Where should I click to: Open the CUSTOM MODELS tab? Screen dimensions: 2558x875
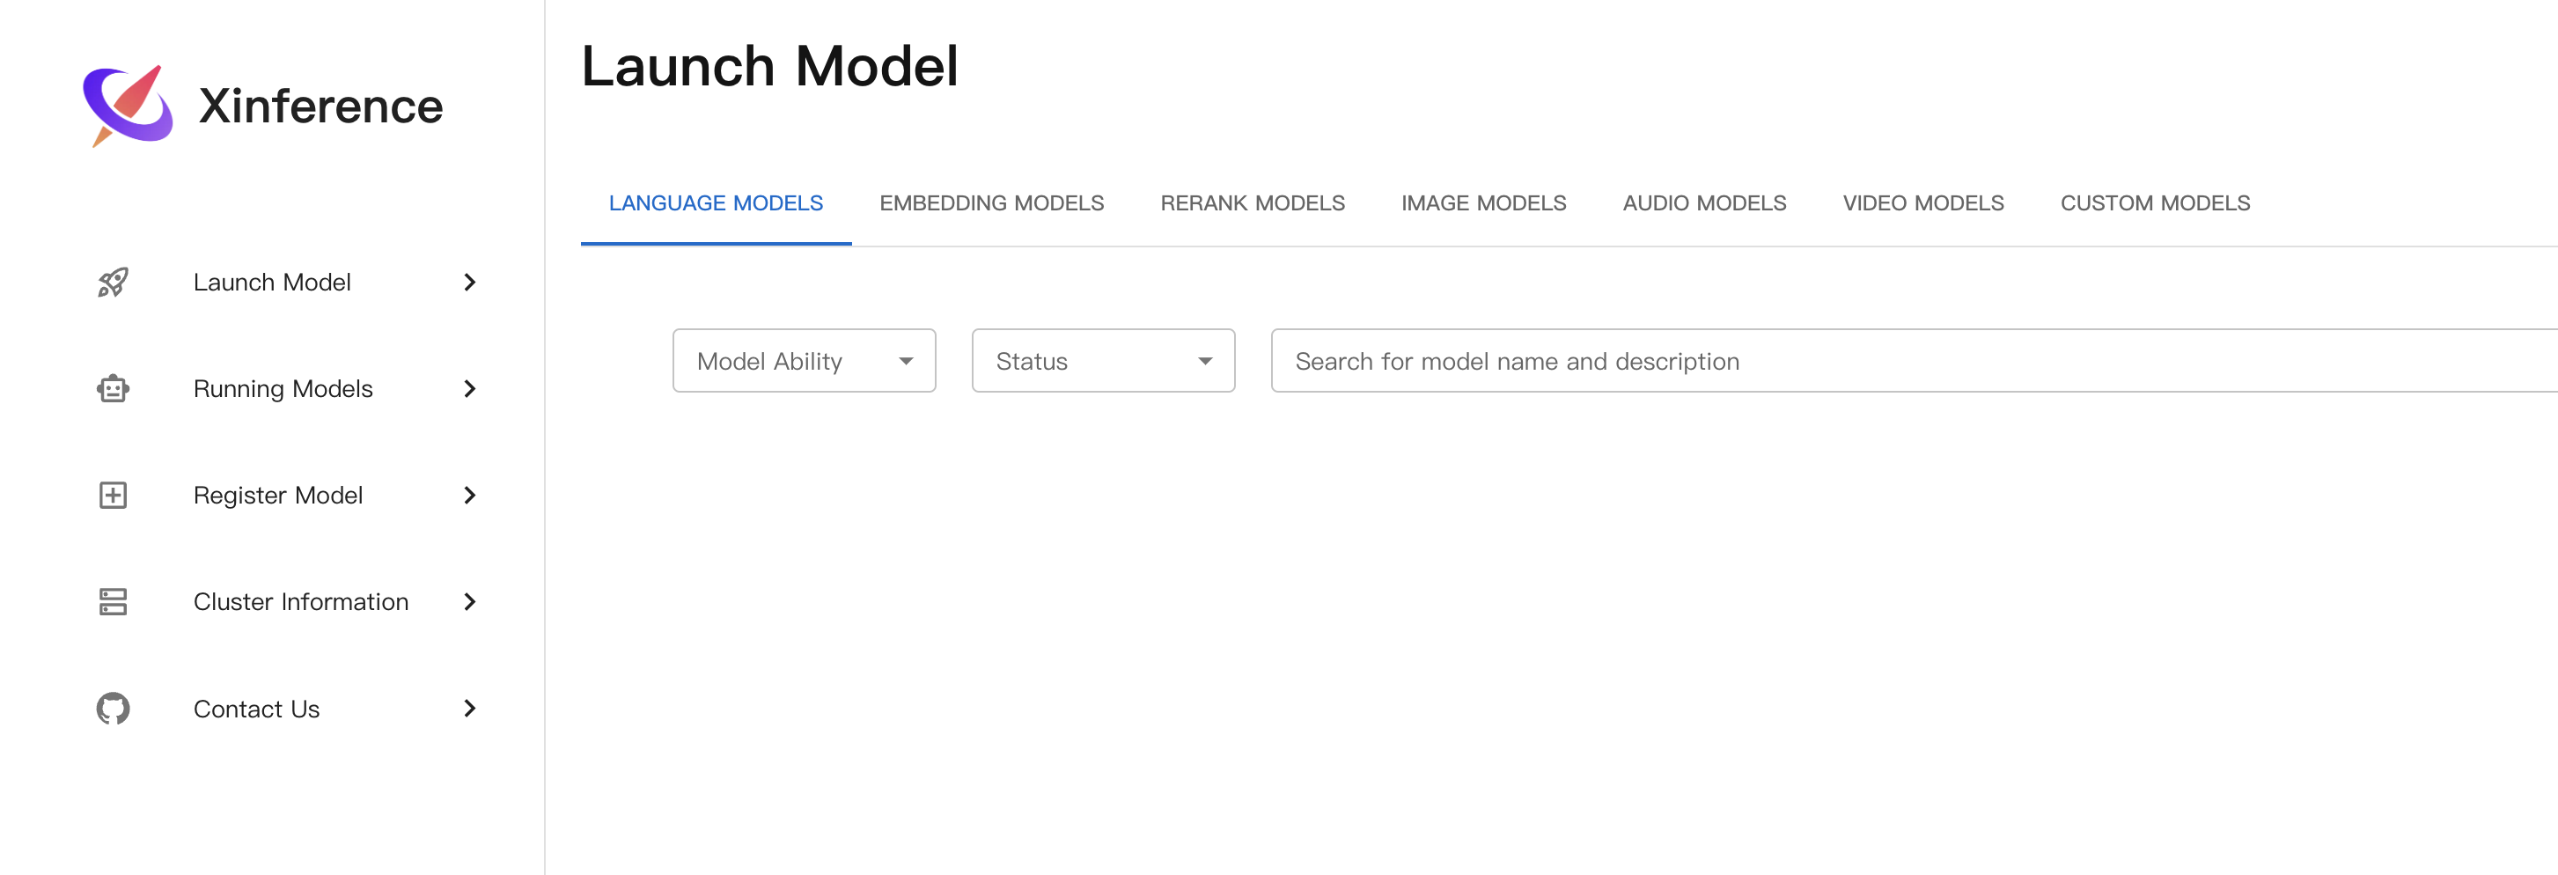pyautogui.click(x=2155, y=202)
